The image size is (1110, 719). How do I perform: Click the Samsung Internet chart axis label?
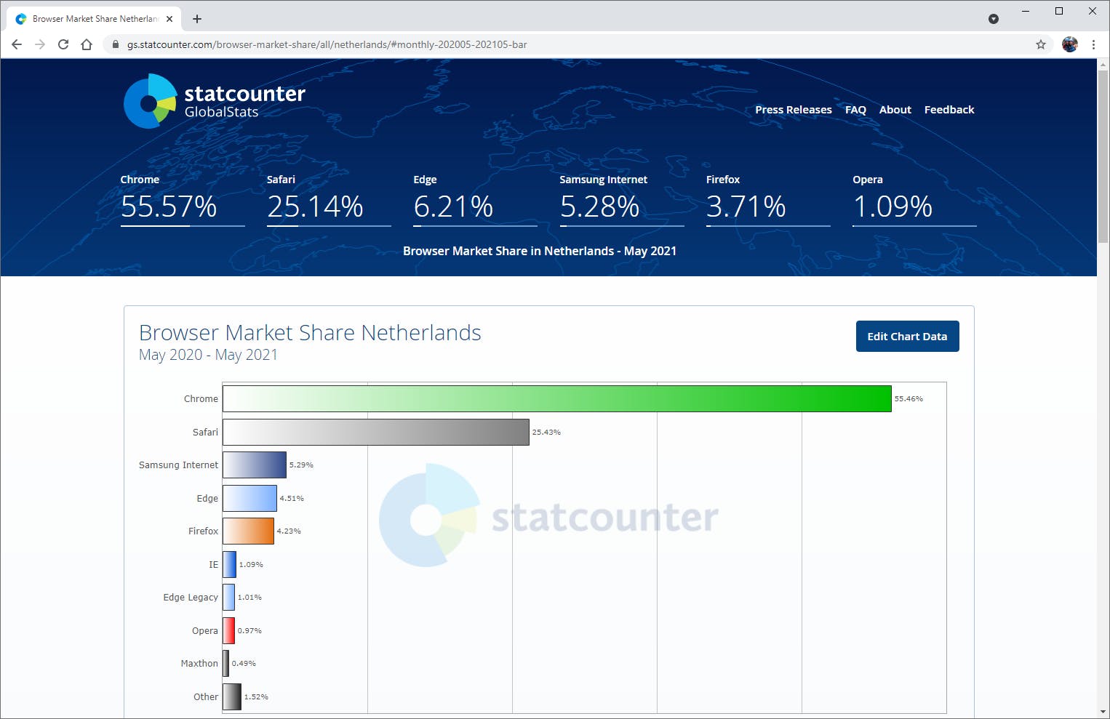178,465
